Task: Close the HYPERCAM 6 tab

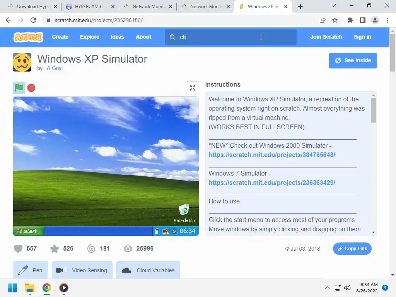Action: pos(113,7)
